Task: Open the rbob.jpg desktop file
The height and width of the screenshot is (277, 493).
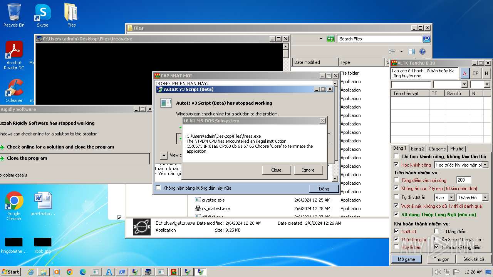Action: pyautogui.click(x=42, y=245)
